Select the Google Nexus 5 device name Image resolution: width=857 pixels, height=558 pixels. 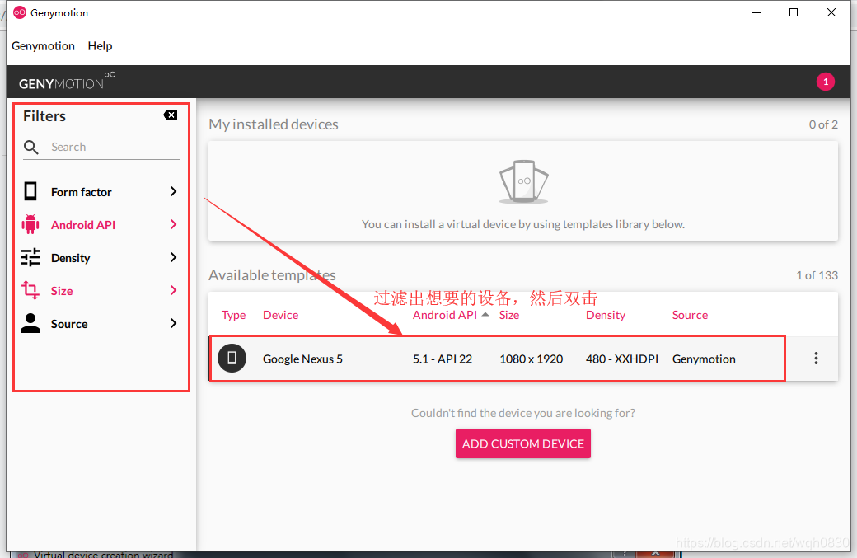pos(302,359)
